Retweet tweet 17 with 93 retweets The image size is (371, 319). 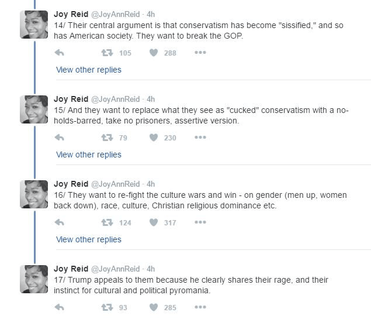coord(107,307)
